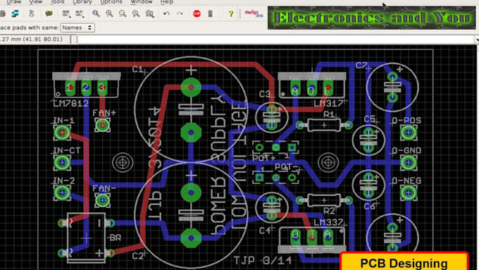Screen dimensions: 479x270
Task: Open the DesignLink toolbar icon
Action: point(254,13)
